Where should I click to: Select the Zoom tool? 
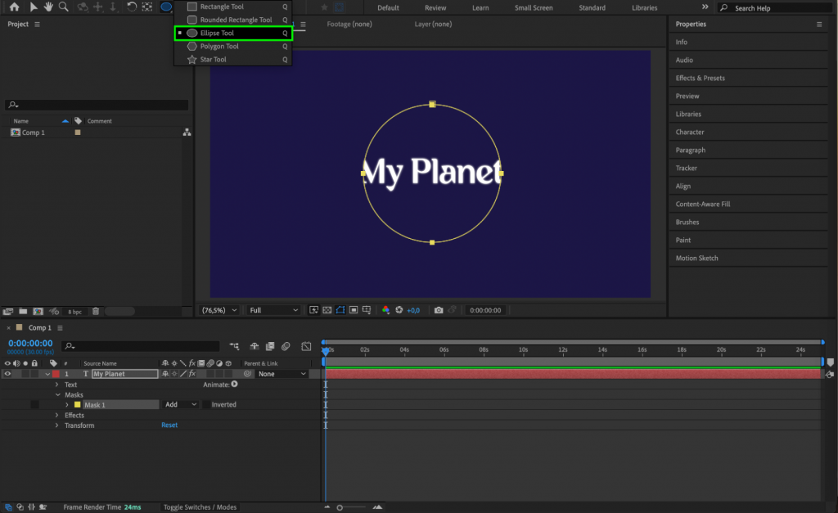[64, 7]
